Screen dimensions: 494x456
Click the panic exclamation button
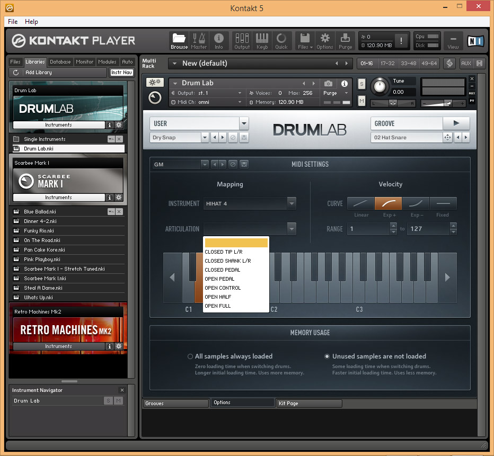coord(401,41)
